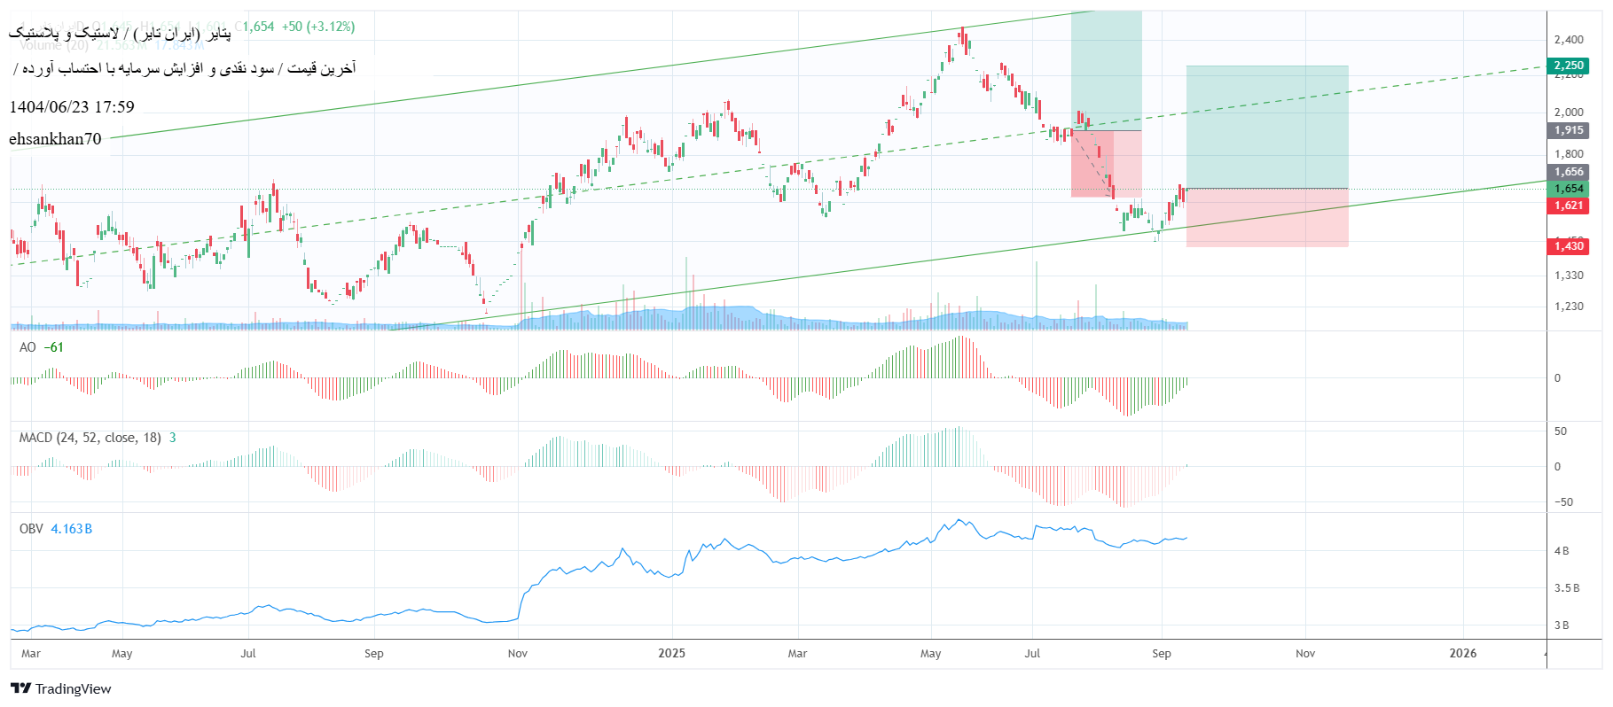Click the 2026 label on time axis
The image size is (1613, 707).
pyautogui.click(x=1462, y=653)
